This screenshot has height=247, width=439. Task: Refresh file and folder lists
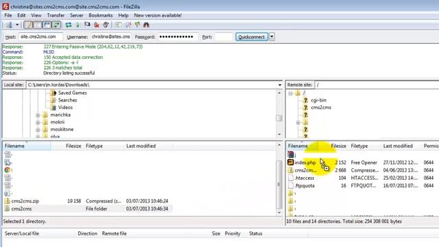(69, 25)
